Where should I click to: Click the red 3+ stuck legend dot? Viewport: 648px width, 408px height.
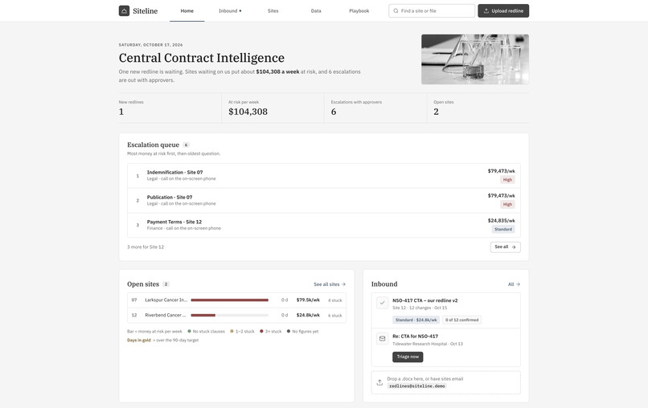pos(261,331)
